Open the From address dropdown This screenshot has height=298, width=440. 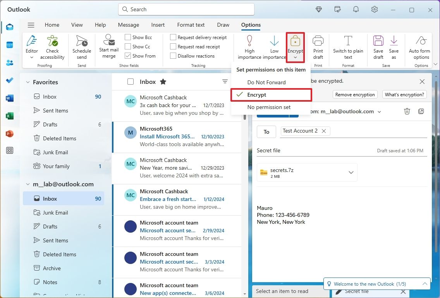379,111
